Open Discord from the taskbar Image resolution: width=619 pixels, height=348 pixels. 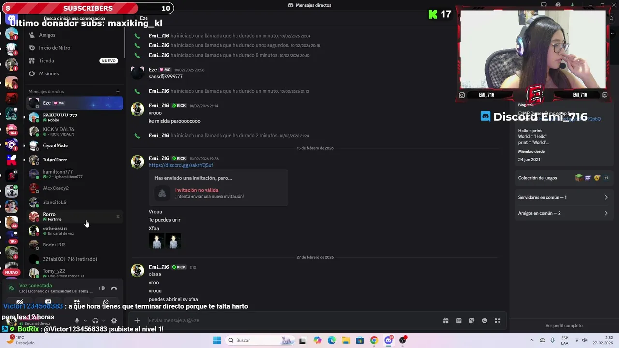[x=388, y=340]
